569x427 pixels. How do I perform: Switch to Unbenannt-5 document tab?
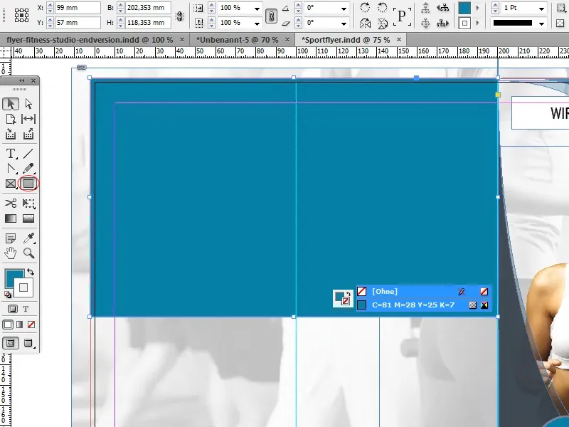(x=238, y=40)
